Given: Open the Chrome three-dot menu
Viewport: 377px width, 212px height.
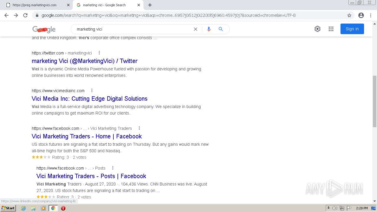Looking at the screenshot, I should pos(371,15).
